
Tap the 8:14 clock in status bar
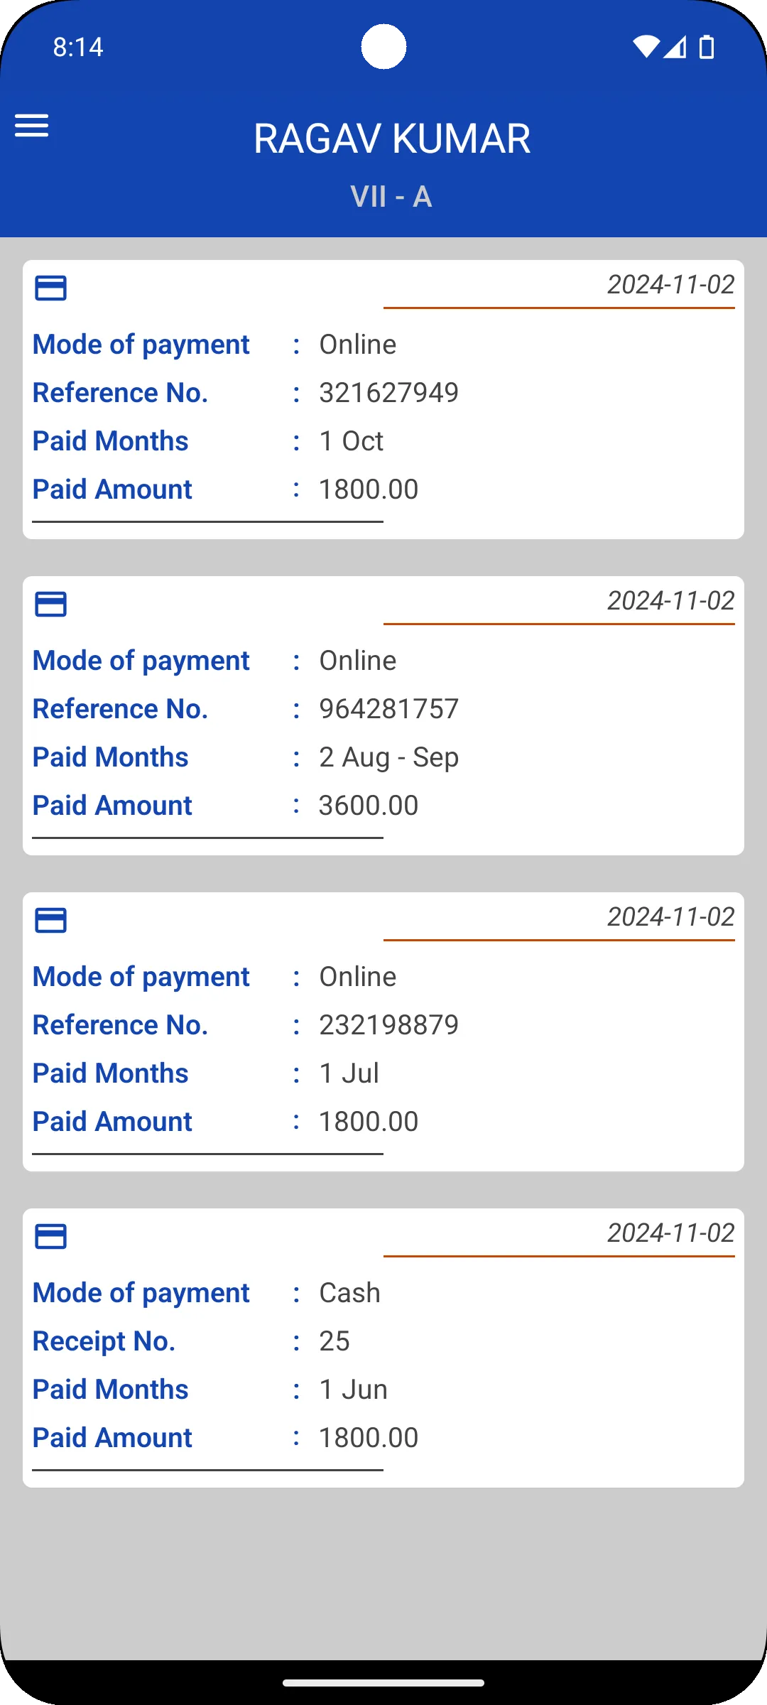78,47
